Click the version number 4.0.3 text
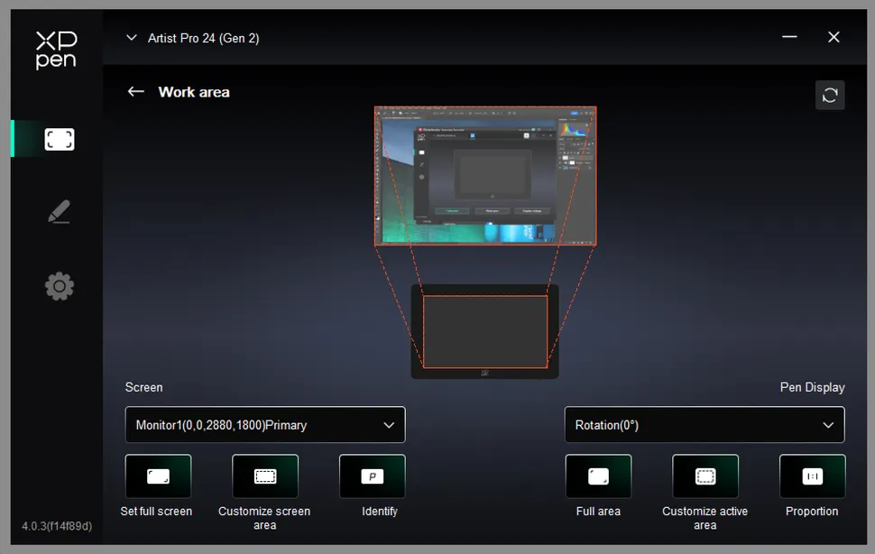Screen dimensions: 875x554 click(57, 526)
